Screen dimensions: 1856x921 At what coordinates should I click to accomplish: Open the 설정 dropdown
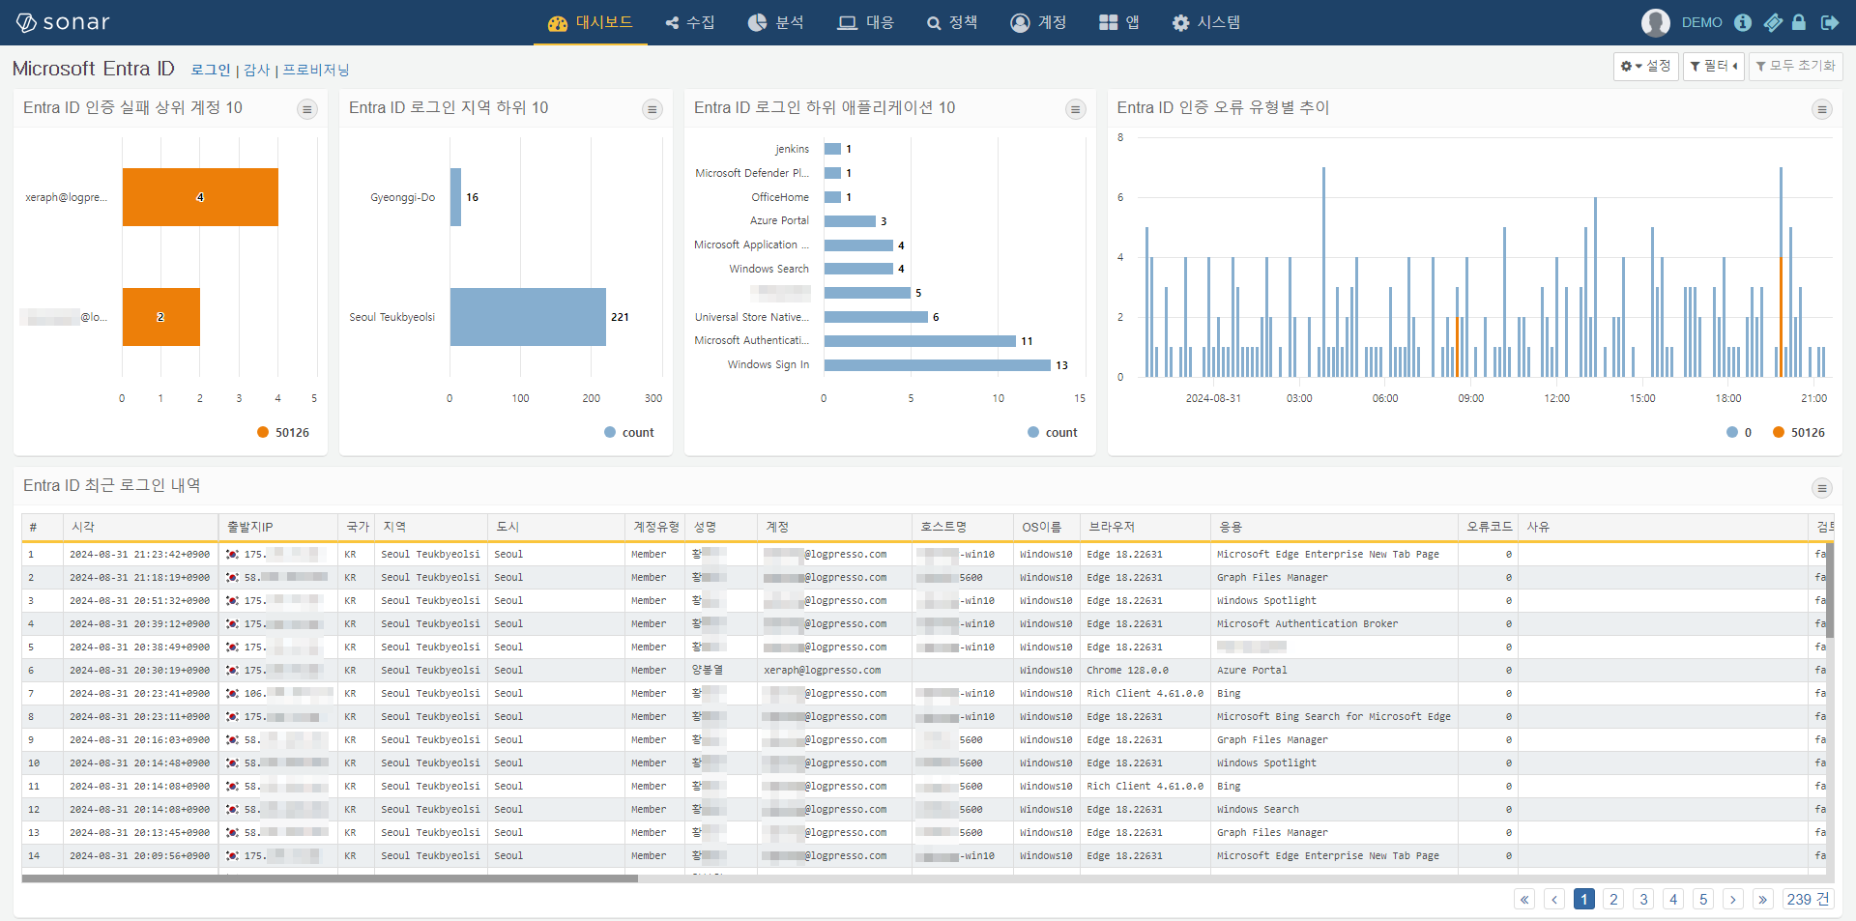tap(1645, 66)
